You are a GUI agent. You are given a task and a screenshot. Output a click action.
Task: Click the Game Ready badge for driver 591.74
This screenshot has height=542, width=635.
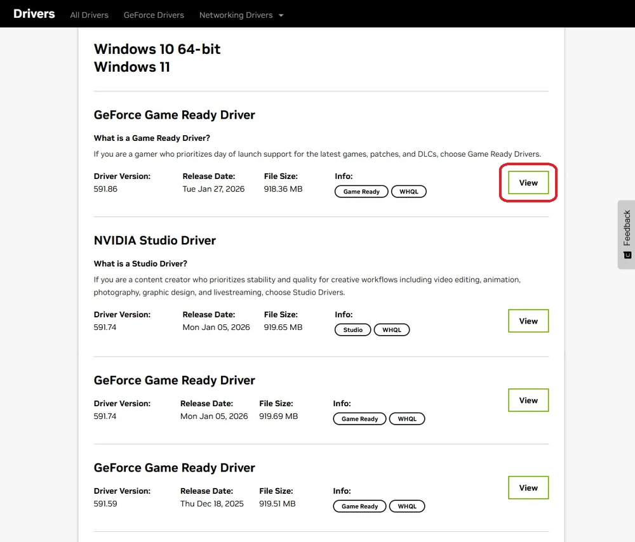[359, 418]
